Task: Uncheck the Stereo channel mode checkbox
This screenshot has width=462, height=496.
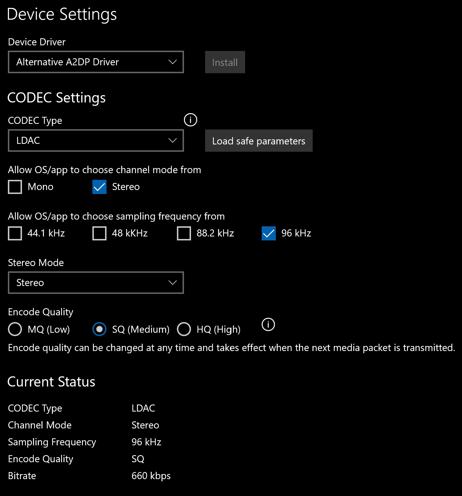Action: click(99, 187)
